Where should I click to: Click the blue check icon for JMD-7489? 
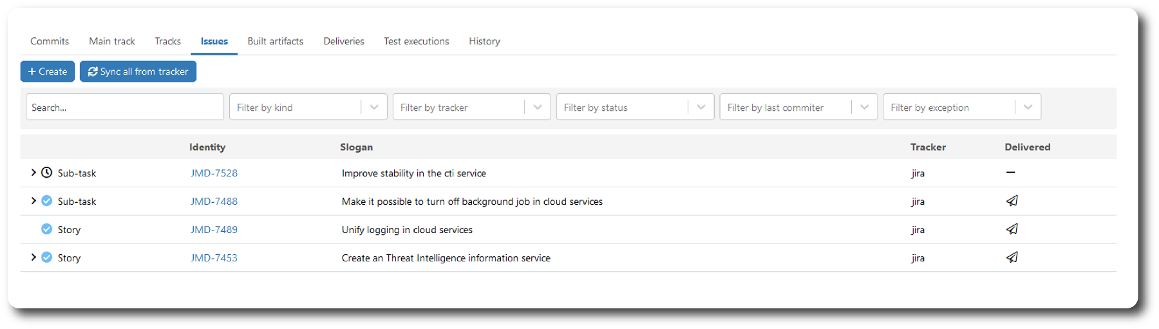(46, 229)
